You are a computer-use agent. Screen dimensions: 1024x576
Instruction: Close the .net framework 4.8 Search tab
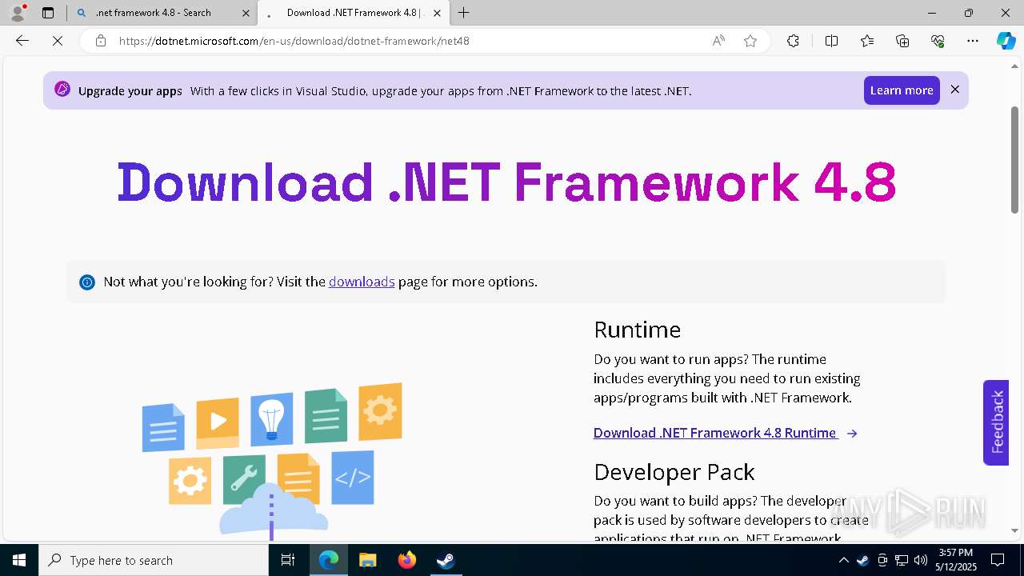[246, 13]
